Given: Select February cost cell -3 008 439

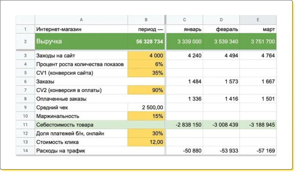Looking at the screenshot, I should (221, 125).
